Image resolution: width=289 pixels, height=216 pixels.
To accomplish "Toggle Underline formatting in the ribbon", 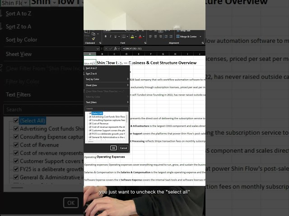I will [x=116, y=36].
